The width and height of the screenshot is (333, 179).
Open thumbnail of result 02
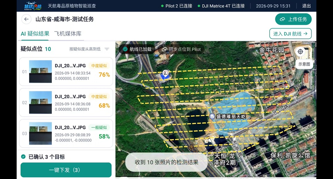(40, 102)
